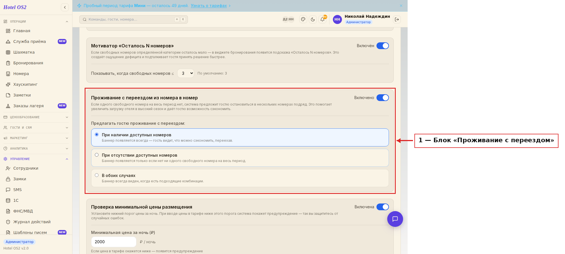Viewport: 565px width, 254px height.
Task: Expand the МАРКЕТИНГ sidebar group
Action: [36, 138]
